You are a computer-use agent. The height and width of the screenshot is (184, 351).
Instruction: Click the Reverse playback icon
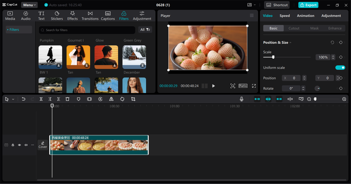(100, 99)
